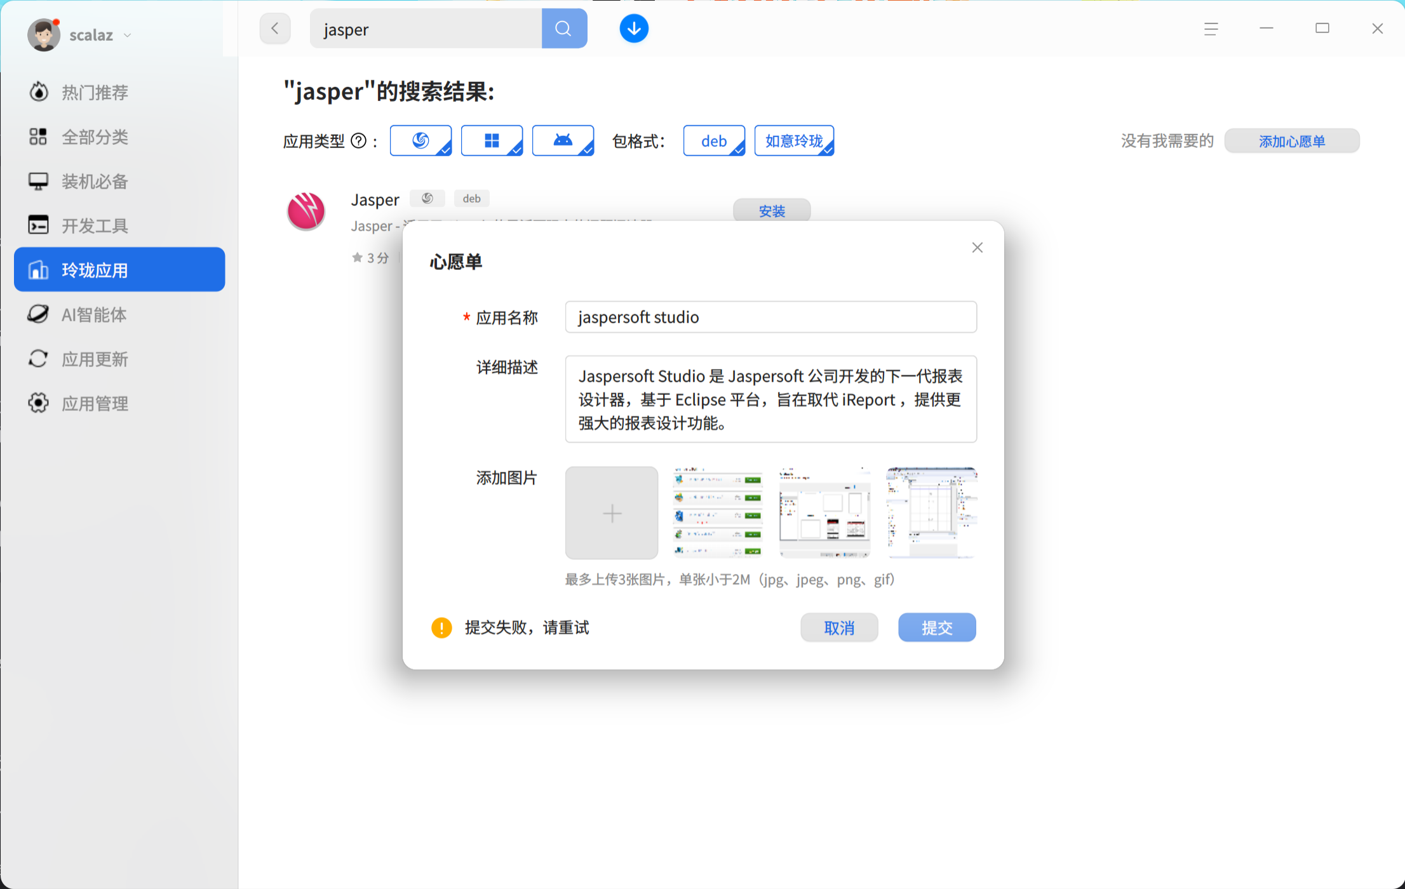The width and height of the screenshot is (1405, 889).
Task: Click the refresh icon beside 应用更新
Action: [38, 359]
